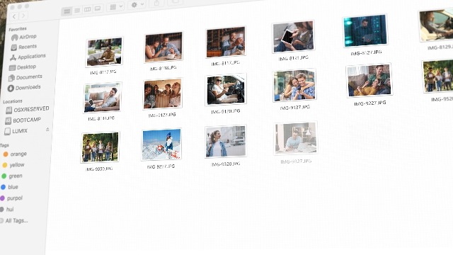The height and width of the screenshot is (255, 453).
Task: Select the gray hui tag
Action: (x=6, y=210)
